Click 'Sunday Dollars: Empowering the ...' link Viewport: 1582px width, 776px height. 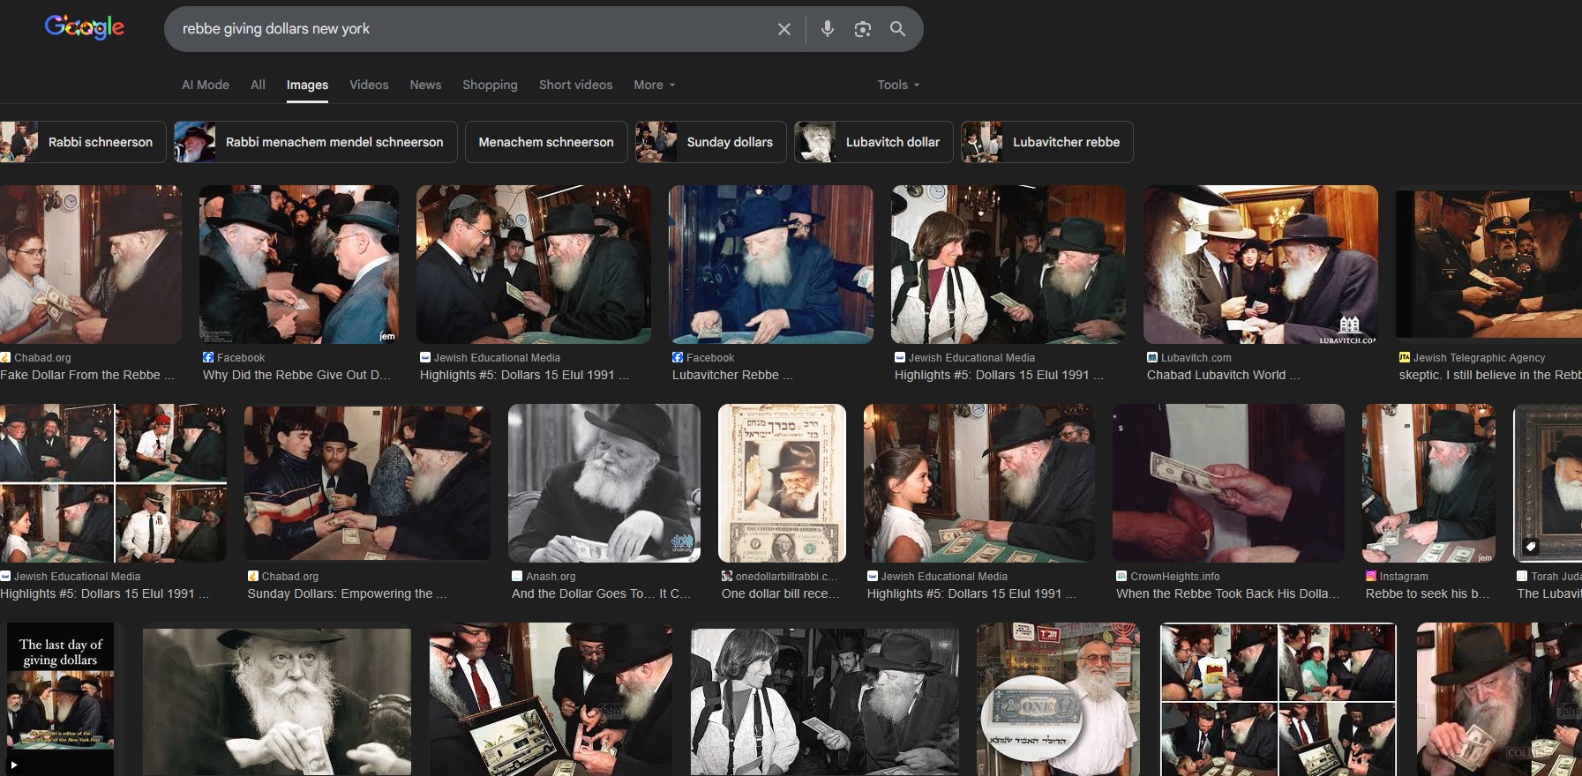(x=347, y=593)
